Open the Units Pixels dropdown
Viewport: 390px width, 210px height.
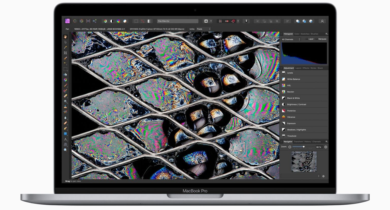point(203,29)
